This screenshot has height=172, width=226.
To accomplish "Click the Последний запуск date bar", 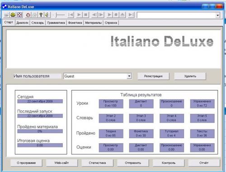I will pos(40,116).
